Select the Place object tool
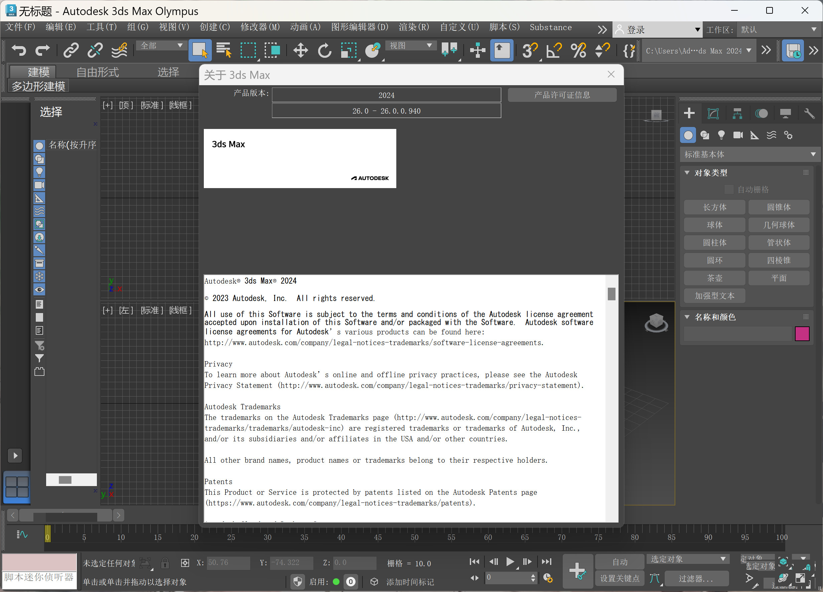 pyautogui.click(x=373, y=50)
